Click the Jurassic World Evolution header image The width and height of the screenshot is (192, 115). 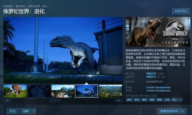click(158, 32)
